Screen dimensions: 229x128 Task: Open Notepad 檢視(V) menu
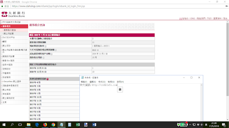coord(111,82)
